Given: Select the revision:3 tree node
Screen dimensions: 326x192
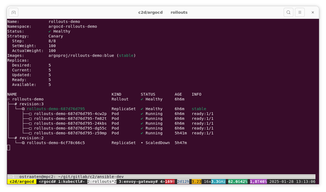Looking at the screenshot, I should (x=31, y=104).
